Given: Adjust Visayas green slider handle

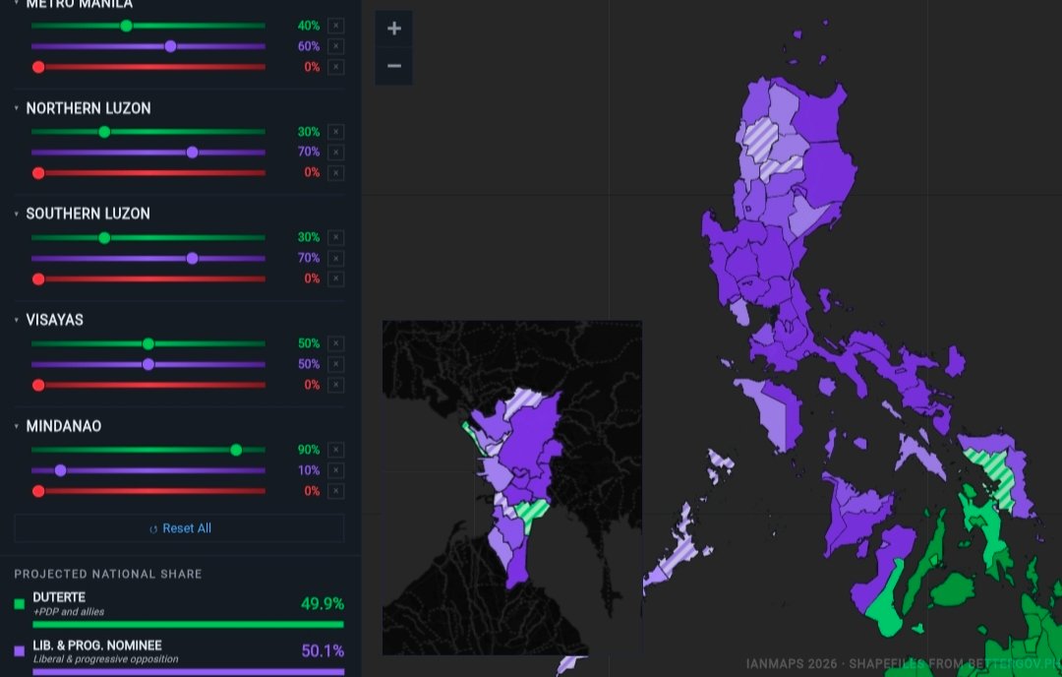Looking at the screenshot, I should [148, 343].
